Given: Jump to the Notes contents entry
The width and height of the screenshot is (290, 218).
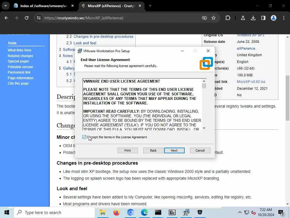Looking at the screenshot, I should [x=68, y=56].
